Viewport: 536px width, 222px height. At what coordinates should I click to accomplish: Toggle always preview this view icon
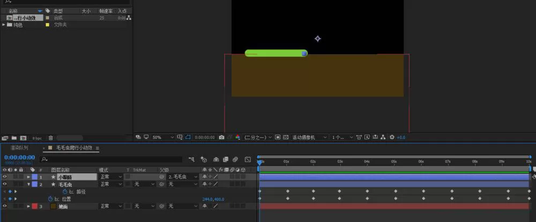[138, 137]
